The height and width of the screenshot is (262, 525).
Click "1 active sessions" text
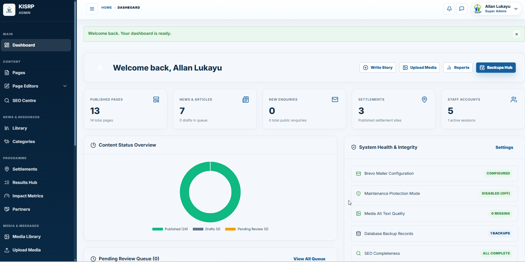click(461, 120)
